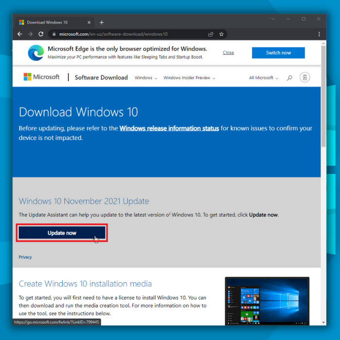Open the Privacy link
340x340 pixels.
25,257
